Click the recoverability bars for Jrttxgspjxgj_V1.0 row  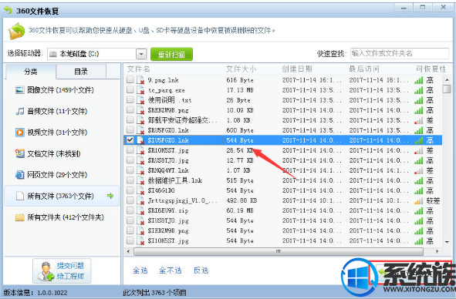(x=419, y=200)
